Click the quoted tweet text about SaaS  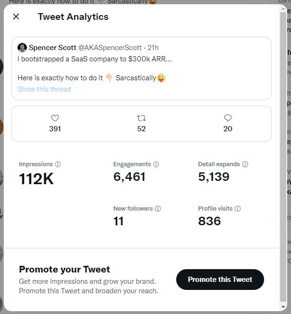94,59
